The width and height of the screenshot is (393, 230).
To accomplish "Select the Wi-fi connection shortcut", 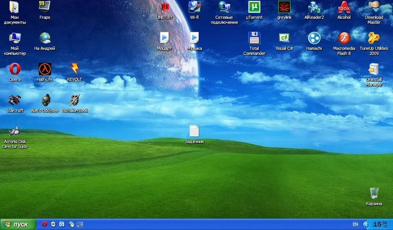I will point(194,7).
